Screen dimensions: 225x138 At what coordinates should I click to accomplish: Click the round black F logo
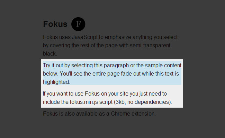(78, 24)
